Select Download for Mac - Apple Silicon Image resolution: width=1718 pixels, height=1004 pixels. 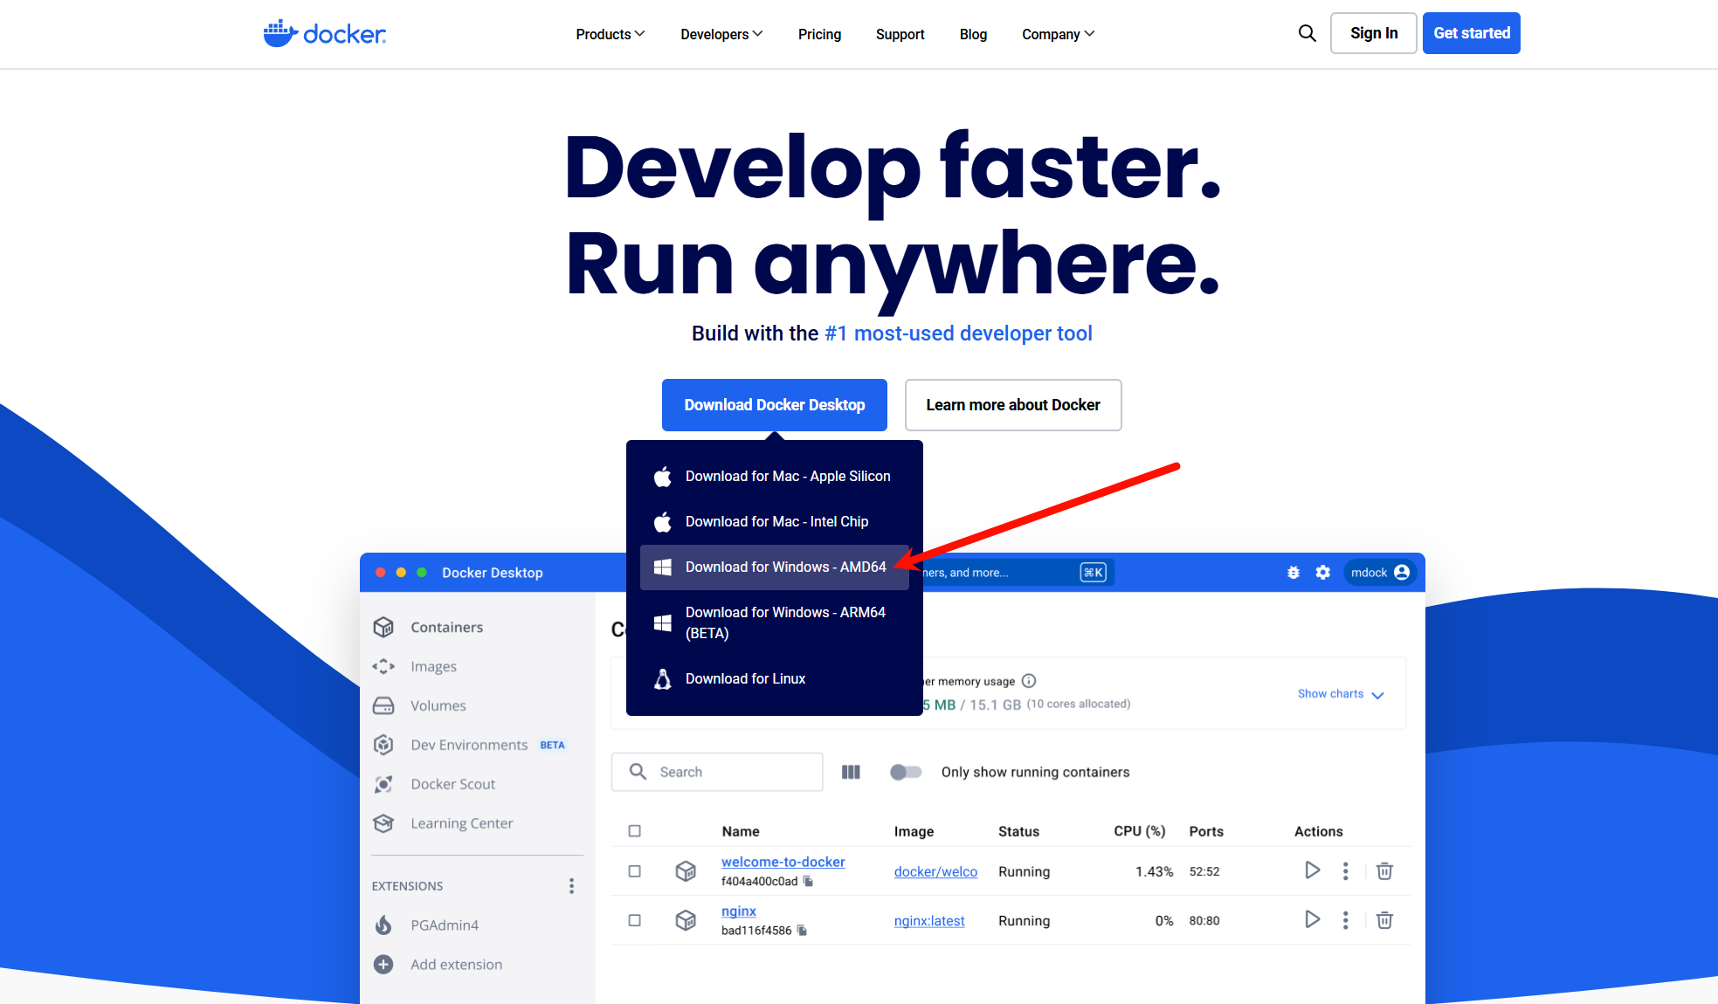pyautogui.click(x=775, y=477)
